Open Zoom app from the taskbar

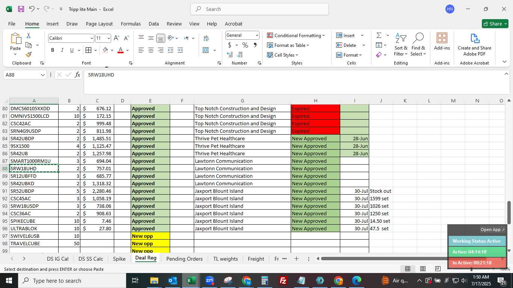click(210, 280)
